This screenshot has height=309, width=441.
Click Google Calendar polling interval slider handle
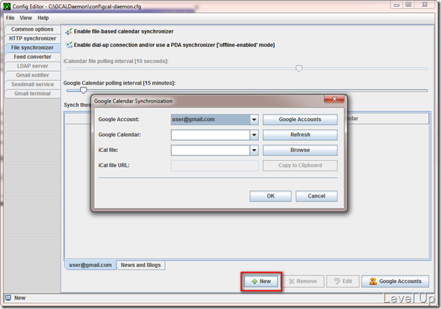coord(84,90)
